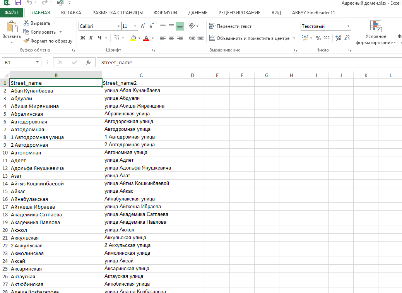Open the Name Box dropdown arrow
Viewport: 402px width, 293px height.
coord(38,62)
